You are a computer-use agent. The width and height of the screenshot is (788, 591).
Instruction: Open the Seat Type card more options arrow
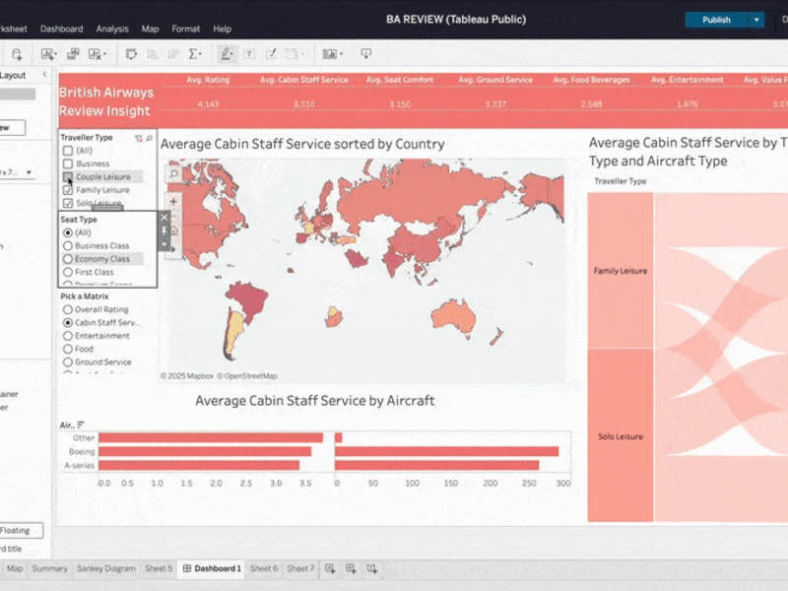tap(164, 244)
